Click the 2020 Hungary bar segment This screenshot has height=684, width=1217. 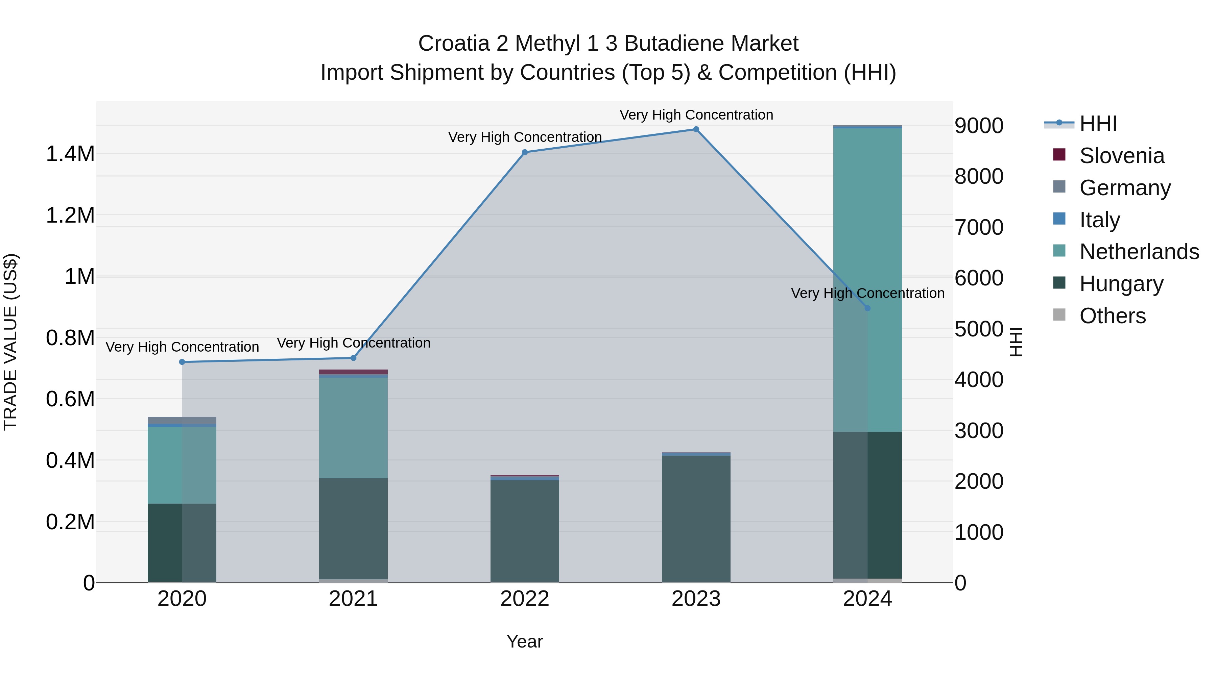182,543
